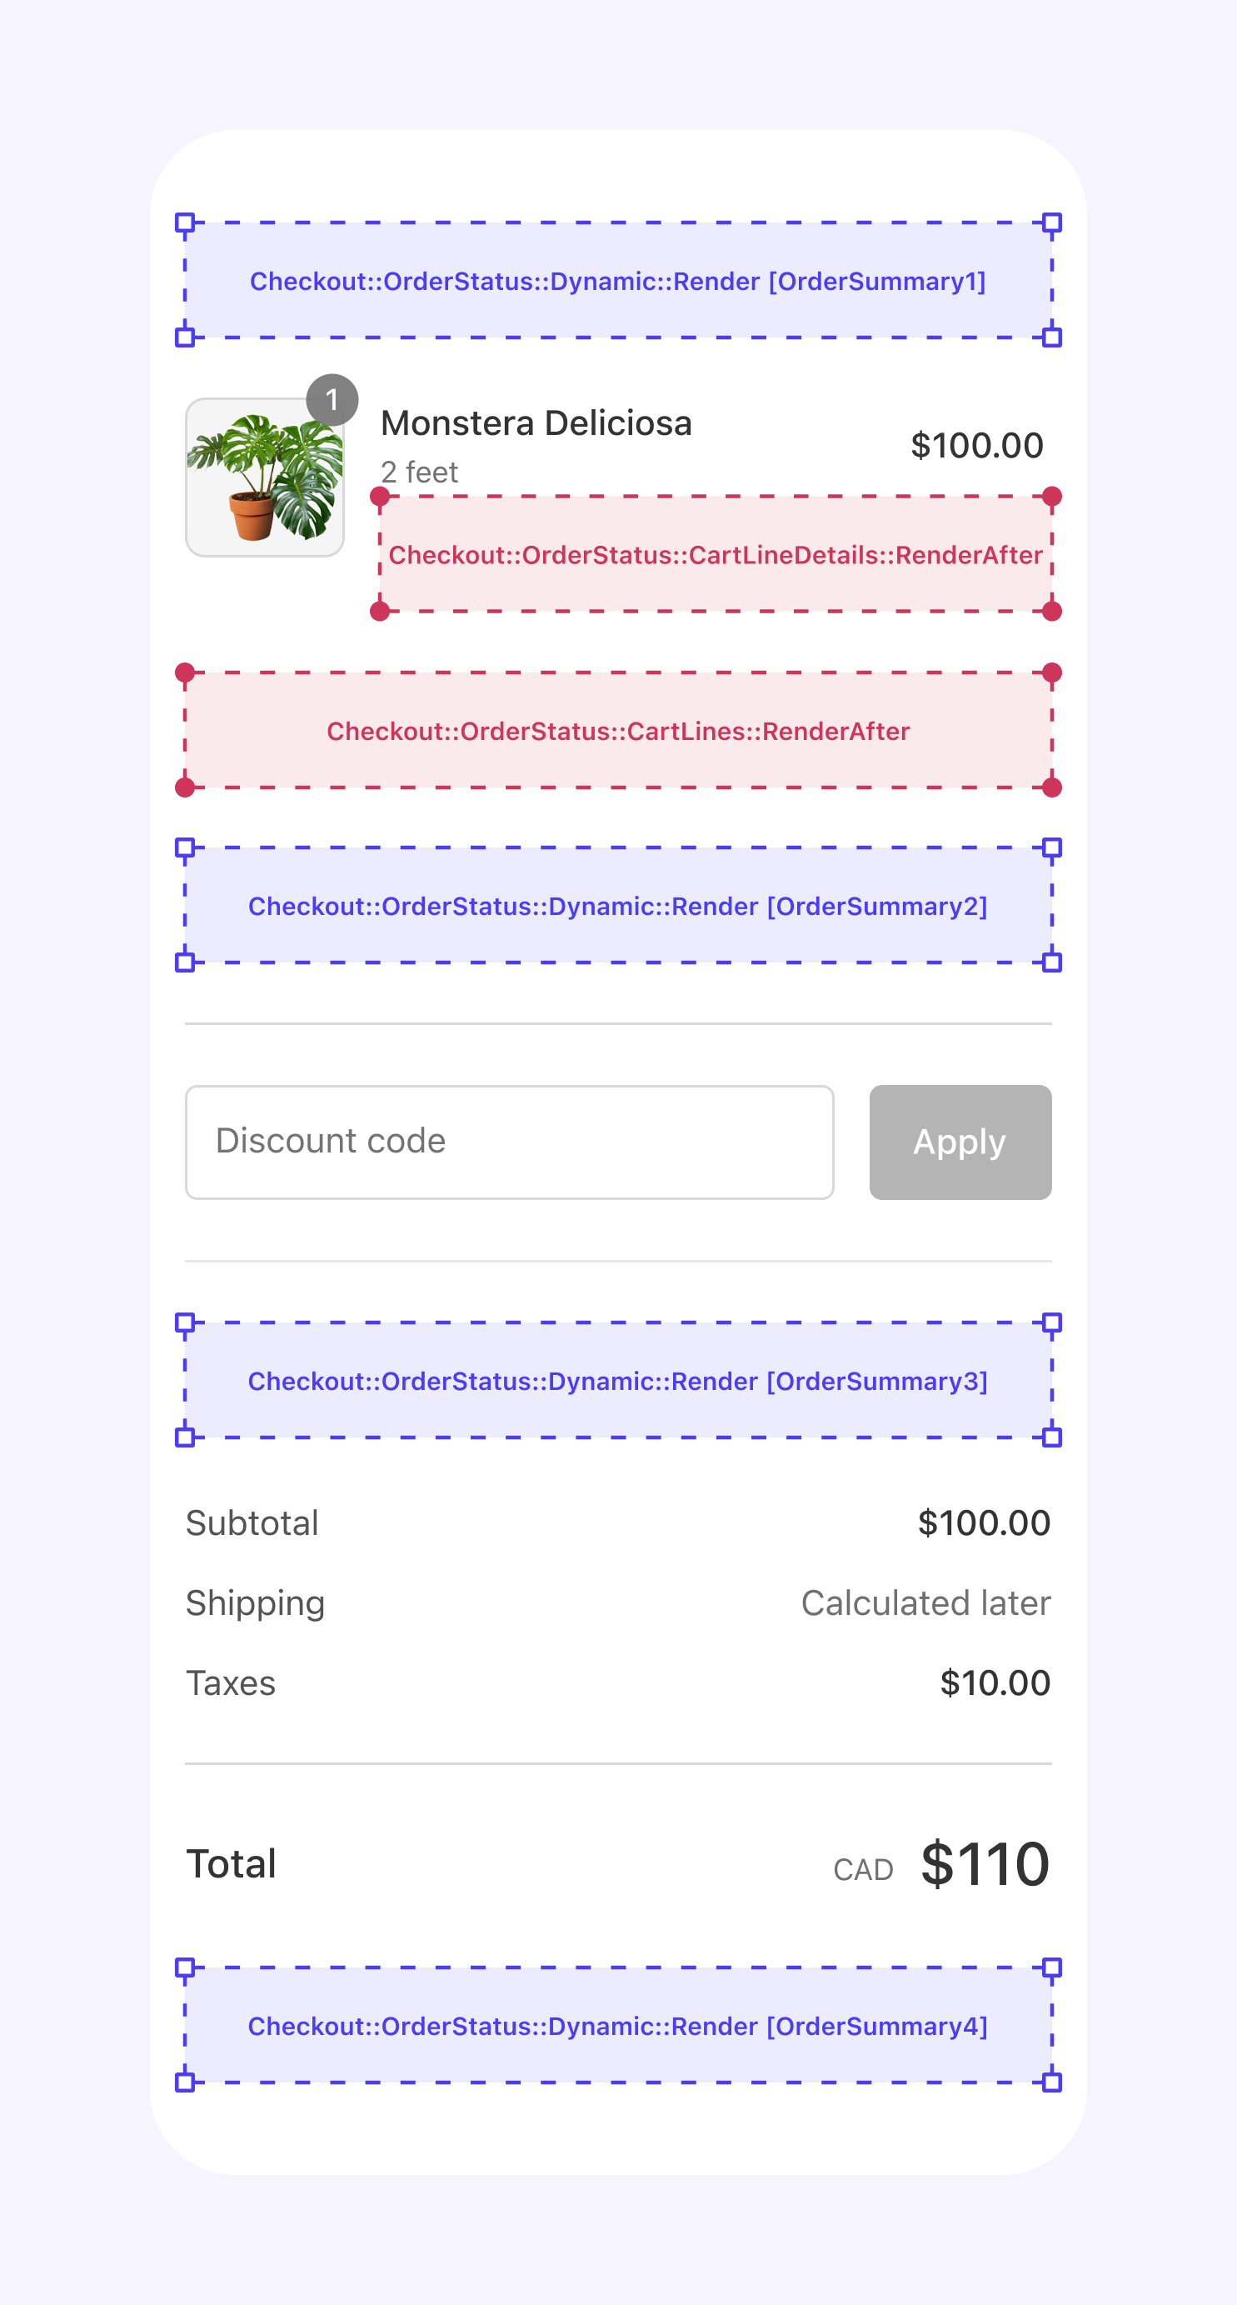Select the OrderSummary2 dynamic render block
This screenshot has height=2305, width=1237.
pyautogui.click(x=618, y=906)
